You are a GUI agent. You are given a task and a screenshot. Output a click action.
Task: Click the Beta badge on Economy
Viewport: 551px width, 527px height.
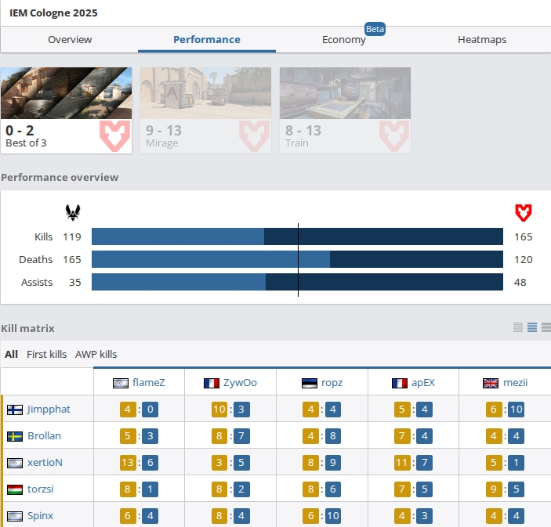point(375,29)
